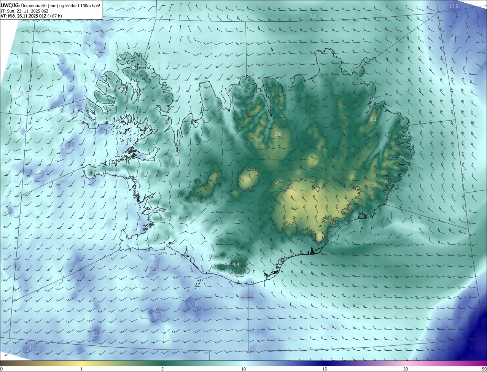This screenshot has height=372, width=487.
Task: Click the legend tick label 10
Action: point(243,369)
